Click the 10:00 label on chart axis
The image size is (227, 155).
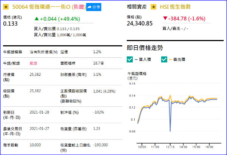(x=142, y=147)
